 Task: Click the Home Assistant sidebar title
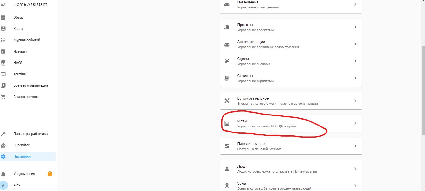pyautogui.click(x=30, y=4)
